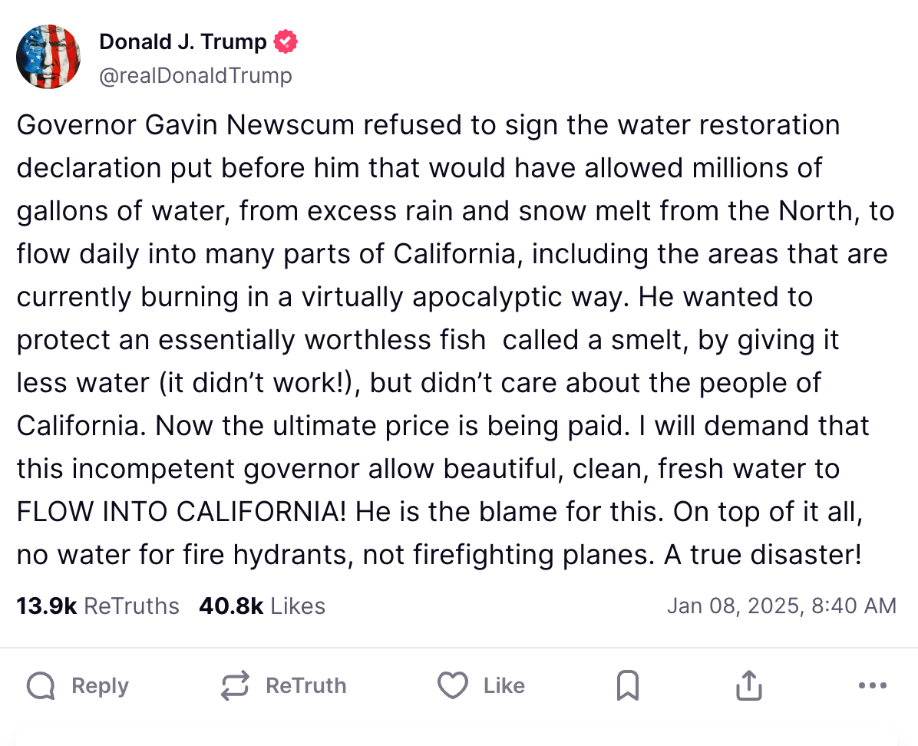Open the three-dot more options menu
This screenshot has width=918, height=746.
point(872,685)
